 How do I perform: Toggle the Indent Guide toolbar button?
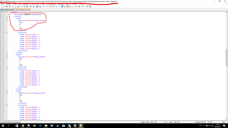click(62, 7)
